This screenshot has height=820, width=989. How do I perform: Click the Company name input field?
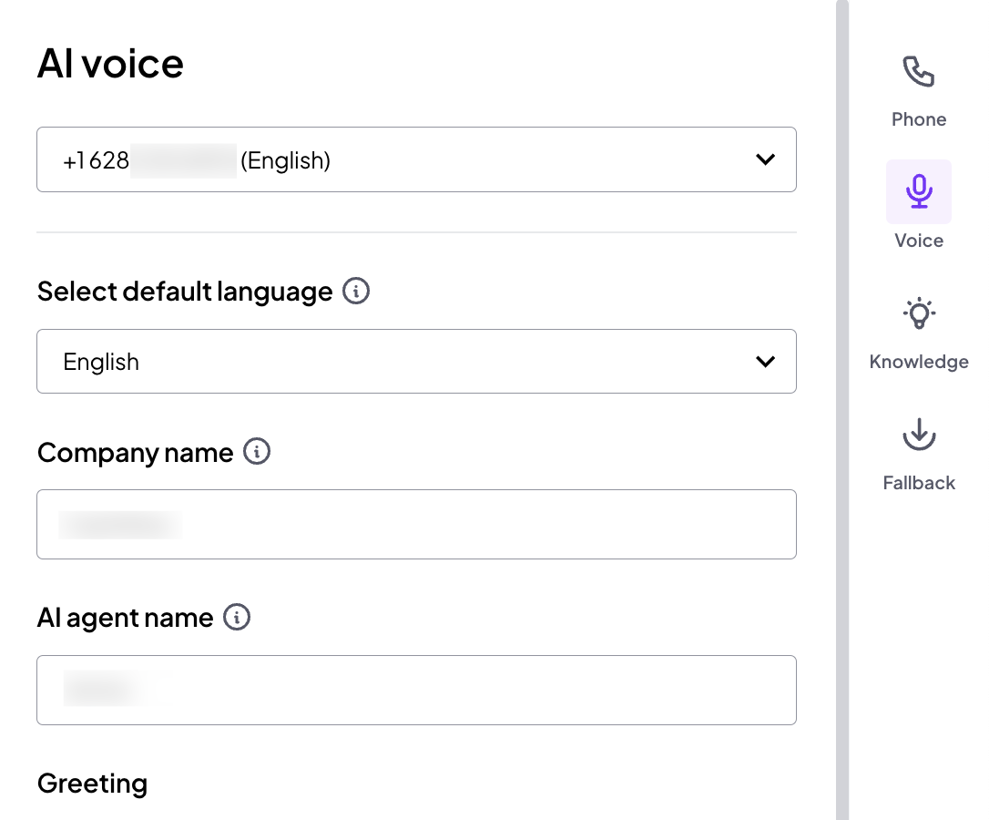[x=416, y=525]
